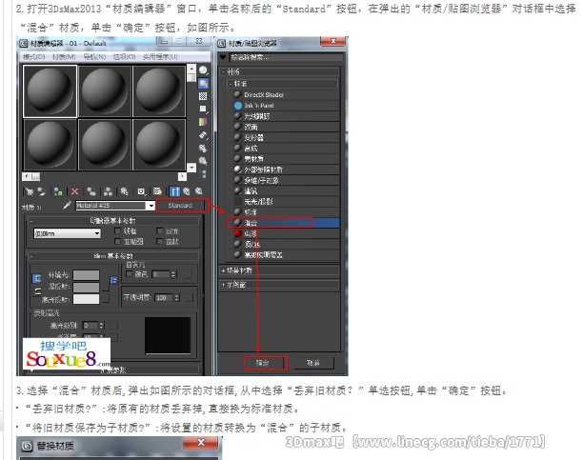Select the 多维/子对象 material
The height and width of the screenshot is (460, 583).
click(x=284, y=180)
